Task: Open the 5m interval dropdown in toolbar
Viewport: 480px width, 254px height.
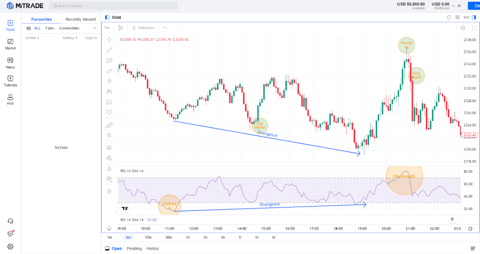Action: (x=107, y=28)
